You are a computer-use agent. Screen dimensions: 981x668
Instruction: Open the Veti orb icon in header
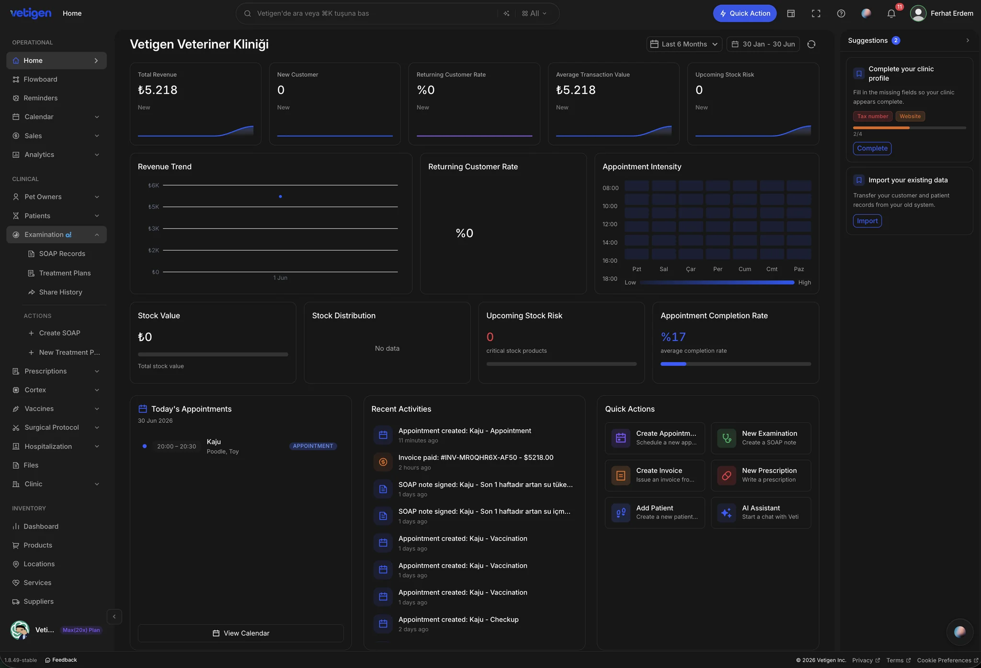pos(866,13)
